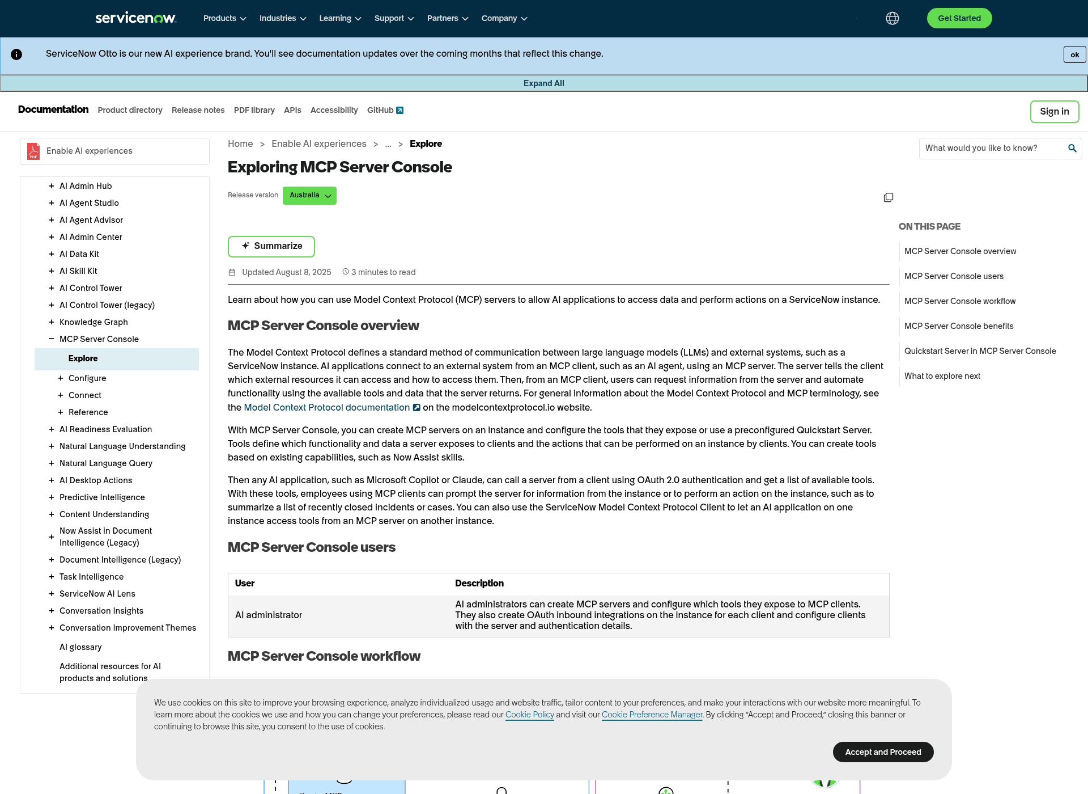1088x794 pixels.
Task: Jump to MCP Server Console overview section
Action: (x=960, y=251)
